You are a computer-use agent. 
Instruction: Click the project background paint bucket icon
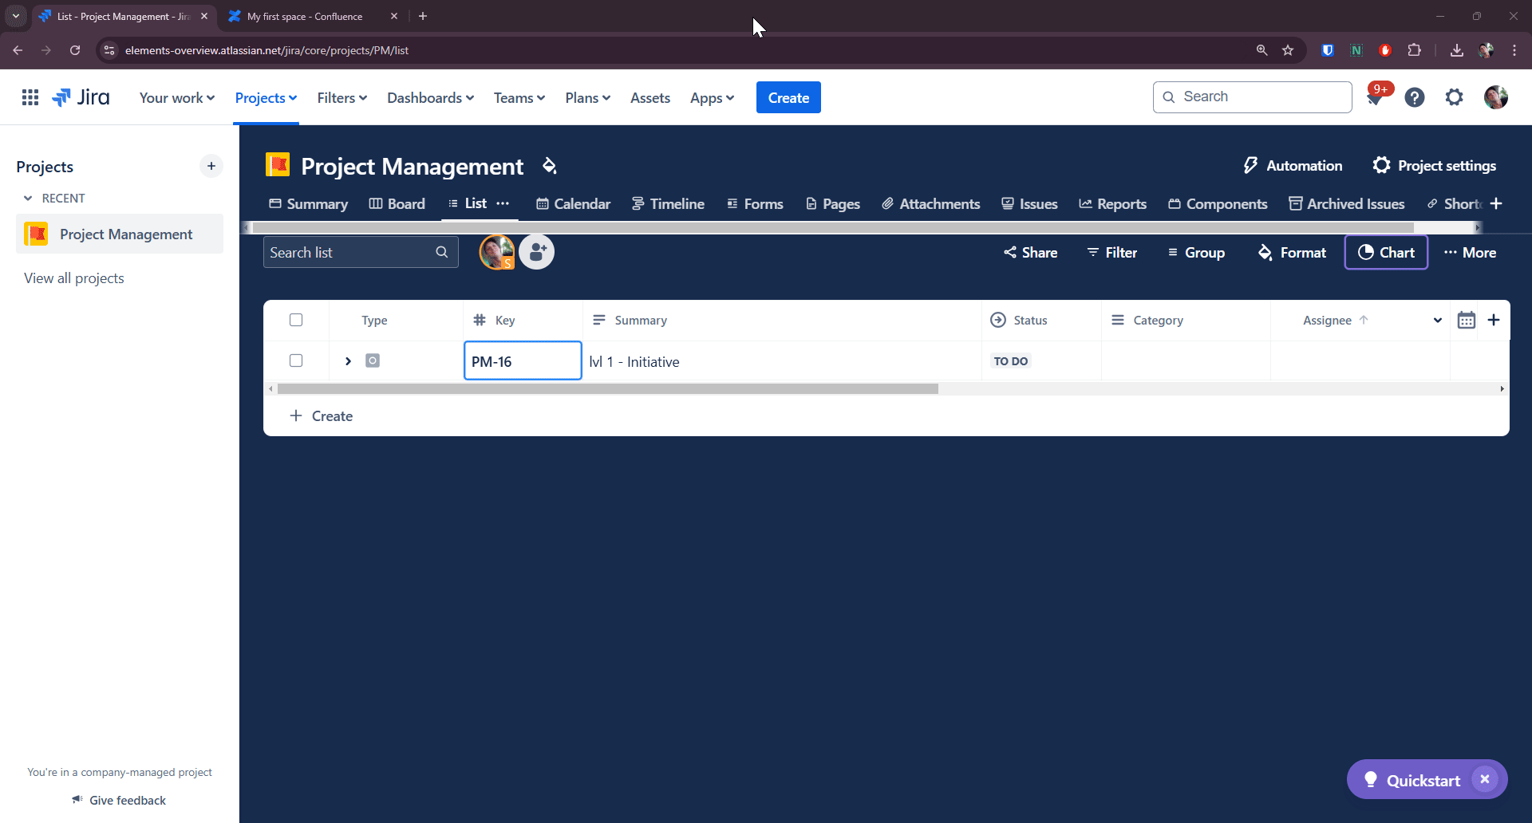550,166
